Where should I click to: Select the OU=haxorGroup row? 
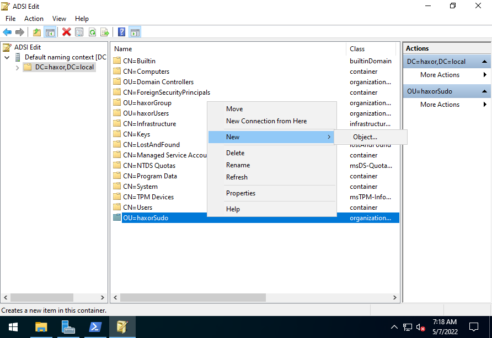click(147, 103)
